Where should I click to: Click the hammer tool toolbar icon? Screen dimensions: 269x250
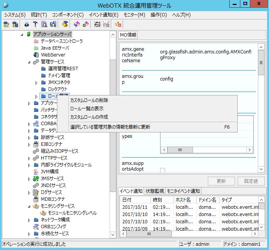[35, 24]
